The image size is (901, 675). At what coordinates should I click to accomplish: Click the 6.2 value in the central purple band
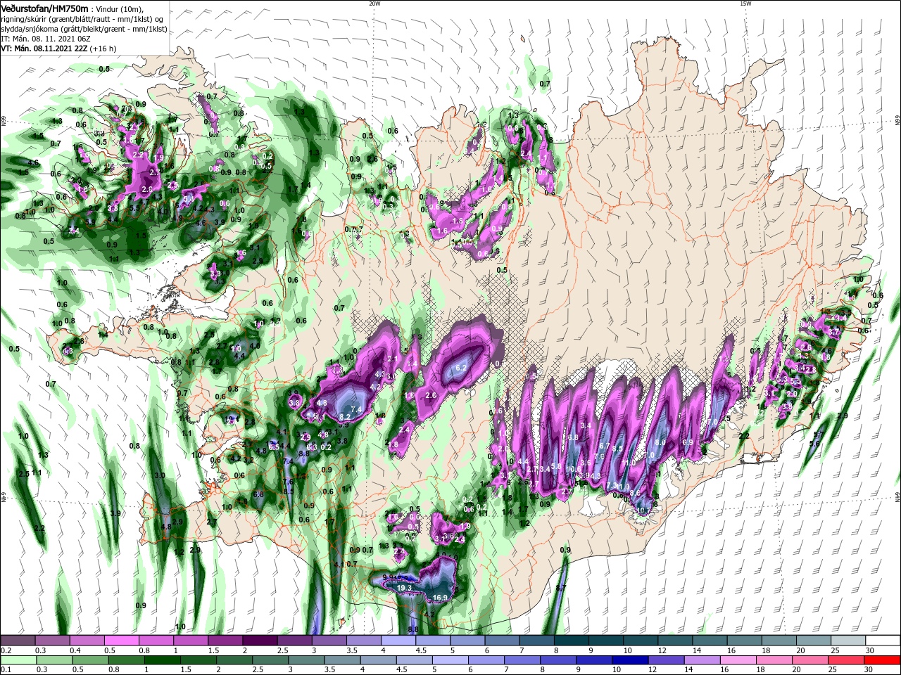tap(462, 368)
